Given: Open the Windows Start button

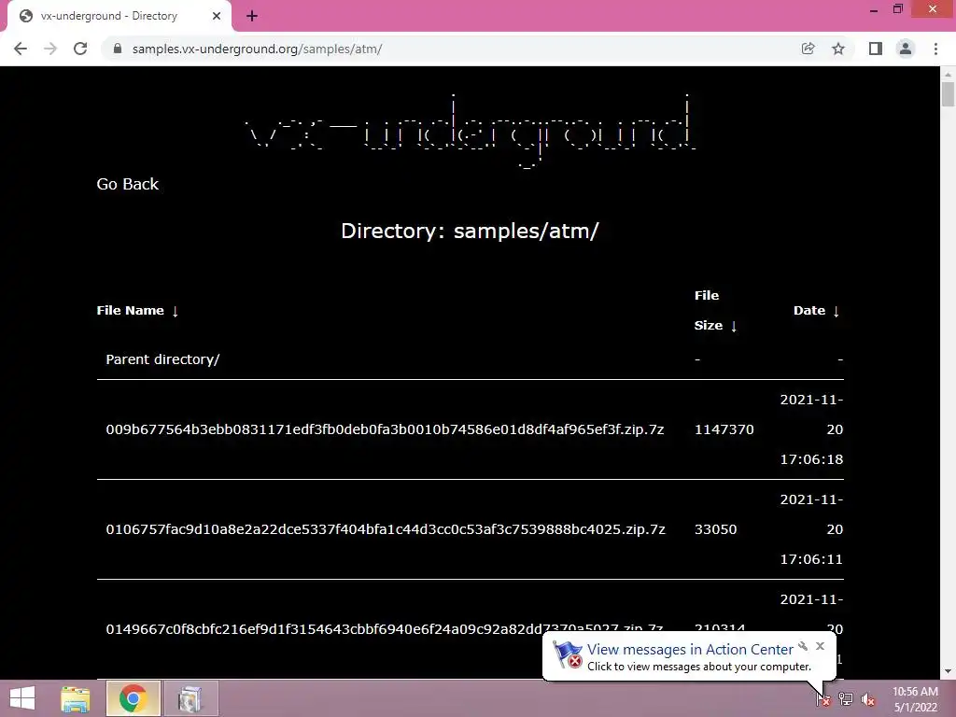Looking at the screenshot, I should 22,698.
